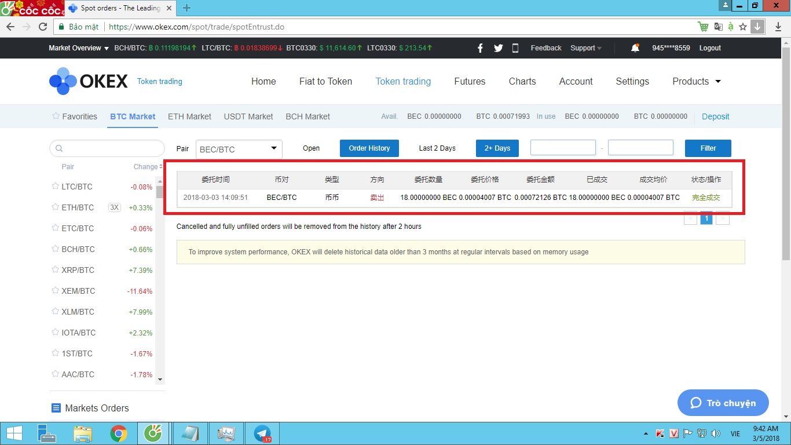Open Telegram from the taskbar
This screenshot has width=791, height=445.
tap(262, 433)
